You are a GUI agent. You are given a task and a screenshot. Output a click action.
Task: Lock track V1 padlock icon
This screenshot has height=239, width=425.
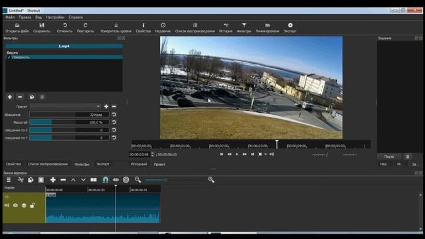click(33, 205)
